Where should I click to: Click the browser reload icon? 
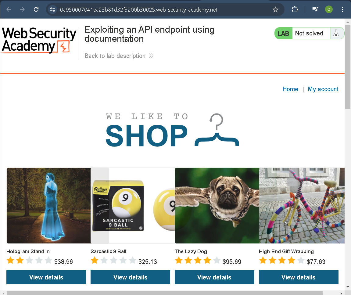tap(36, 9)
